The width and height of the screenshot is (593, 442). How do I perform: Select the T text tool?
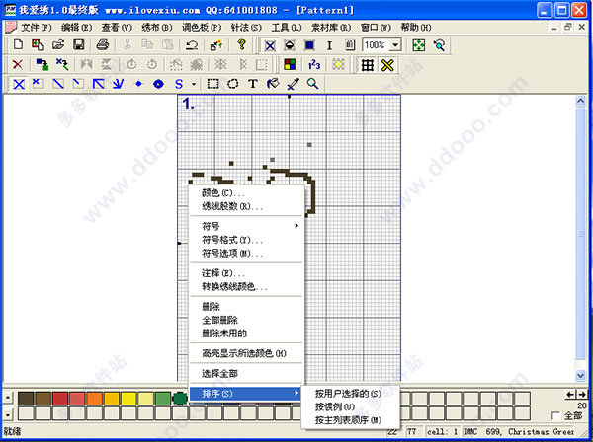(253, 84)
